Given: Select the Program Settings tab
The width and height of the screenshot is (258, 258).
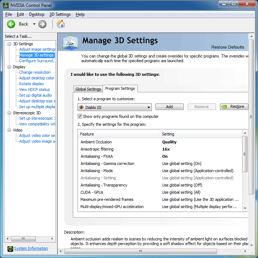Looking at the screenshot, I should pyautogui.click(x=120, y=89).
